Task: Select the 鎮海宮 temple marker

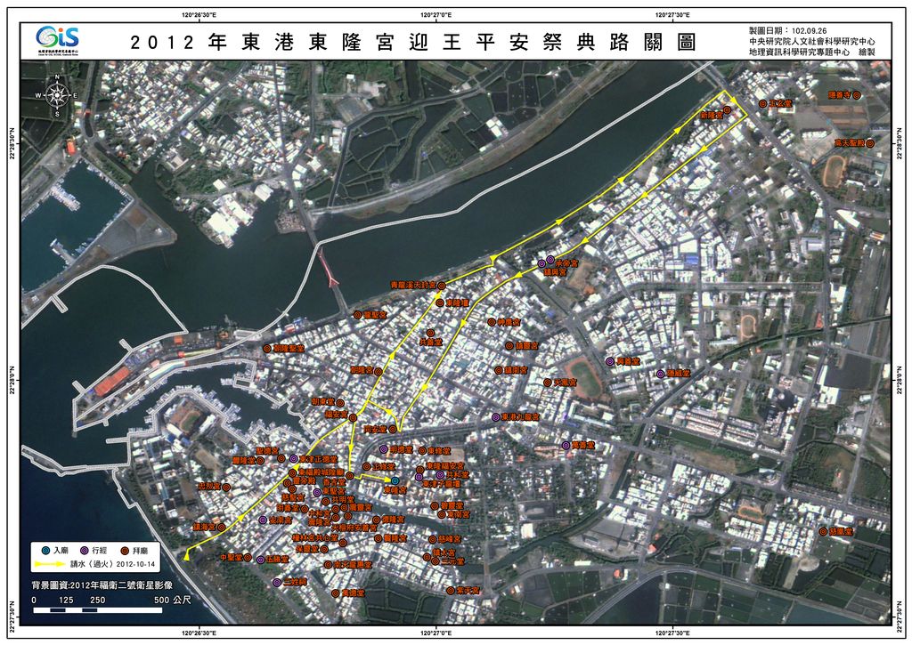Action: tap(220, 528)
